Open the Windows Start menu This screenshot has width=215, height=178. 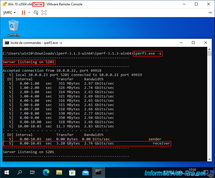6,172
